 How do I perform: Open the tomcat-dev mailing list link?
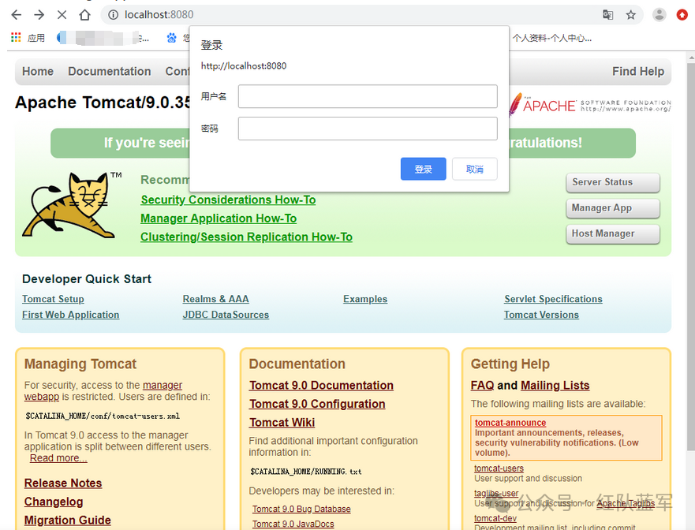coord(495,518)
